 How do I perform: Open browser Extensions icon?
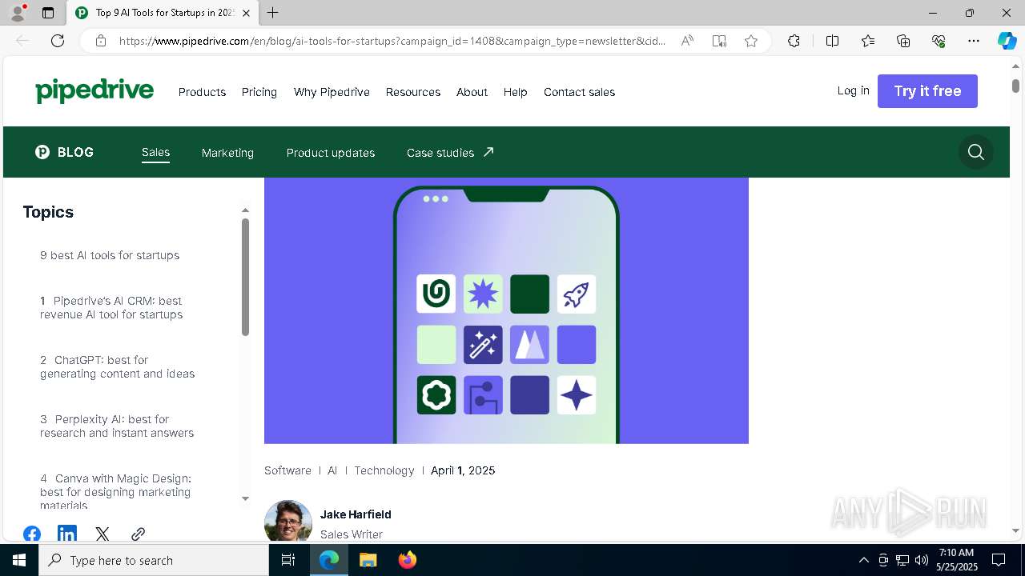(x=794, y=41)
